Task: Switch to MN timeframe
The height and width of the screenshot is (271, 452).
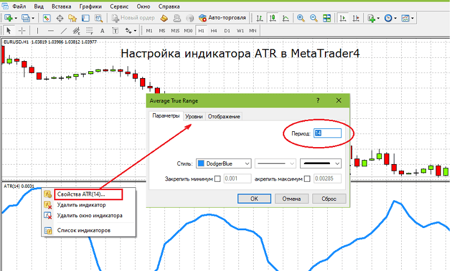Action: pyautogui.click(x=253, y=31)
